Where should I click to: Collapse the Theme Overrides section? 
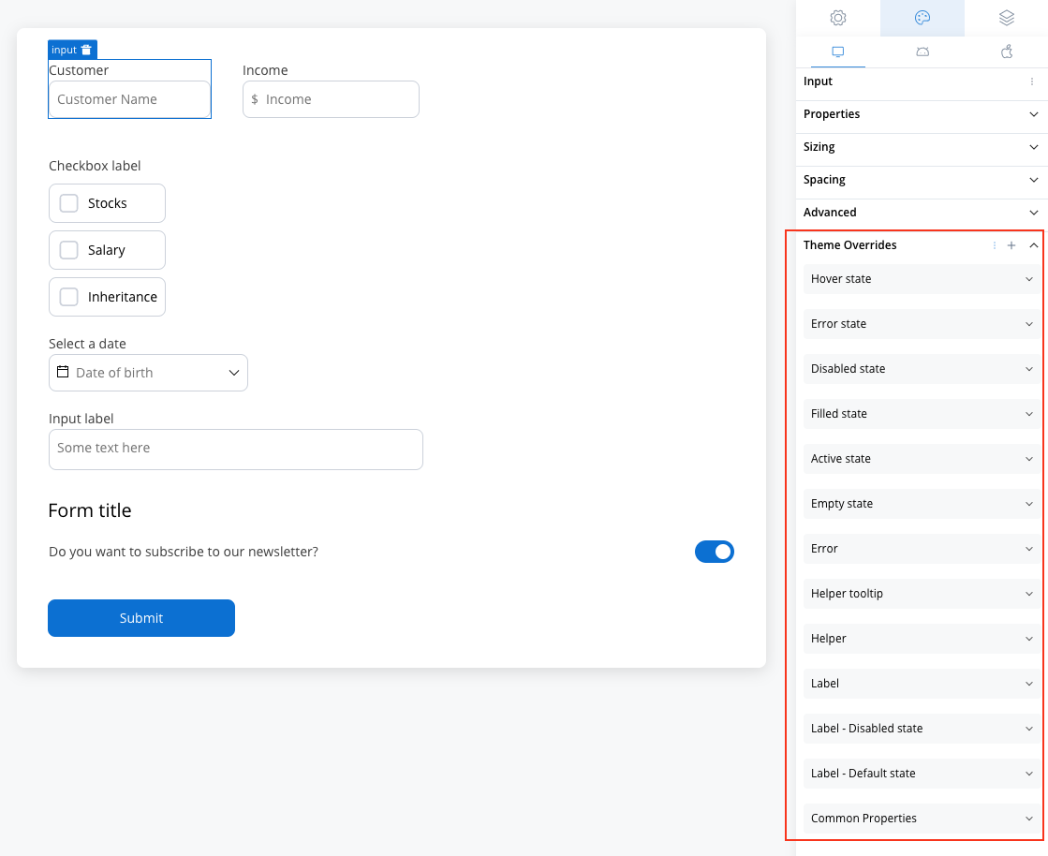point(1033,245)
